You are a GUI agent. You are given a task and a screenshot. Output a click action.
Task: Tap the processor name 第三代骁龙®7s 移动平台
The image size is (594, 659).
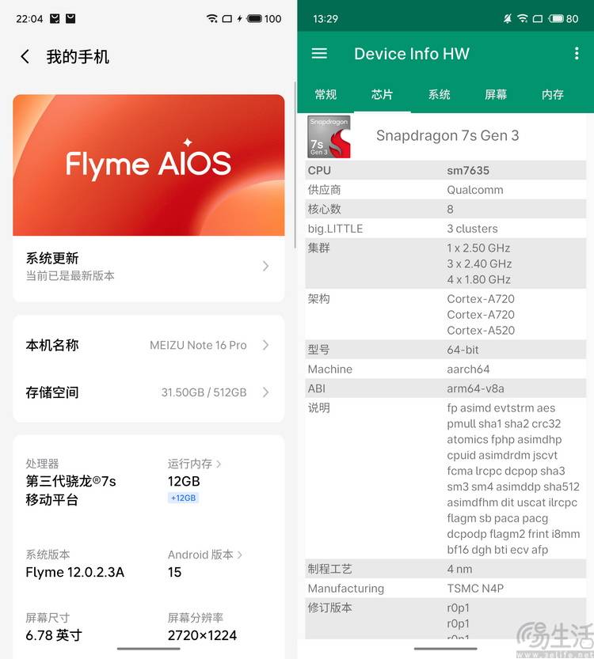point(70,490)
